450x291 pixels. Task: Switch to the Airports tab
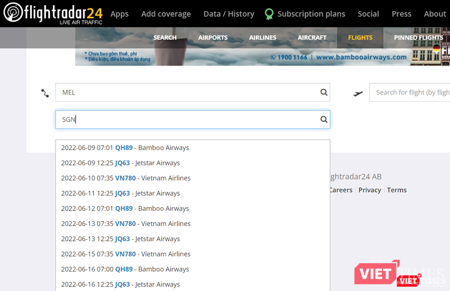[x=213, y=38]
